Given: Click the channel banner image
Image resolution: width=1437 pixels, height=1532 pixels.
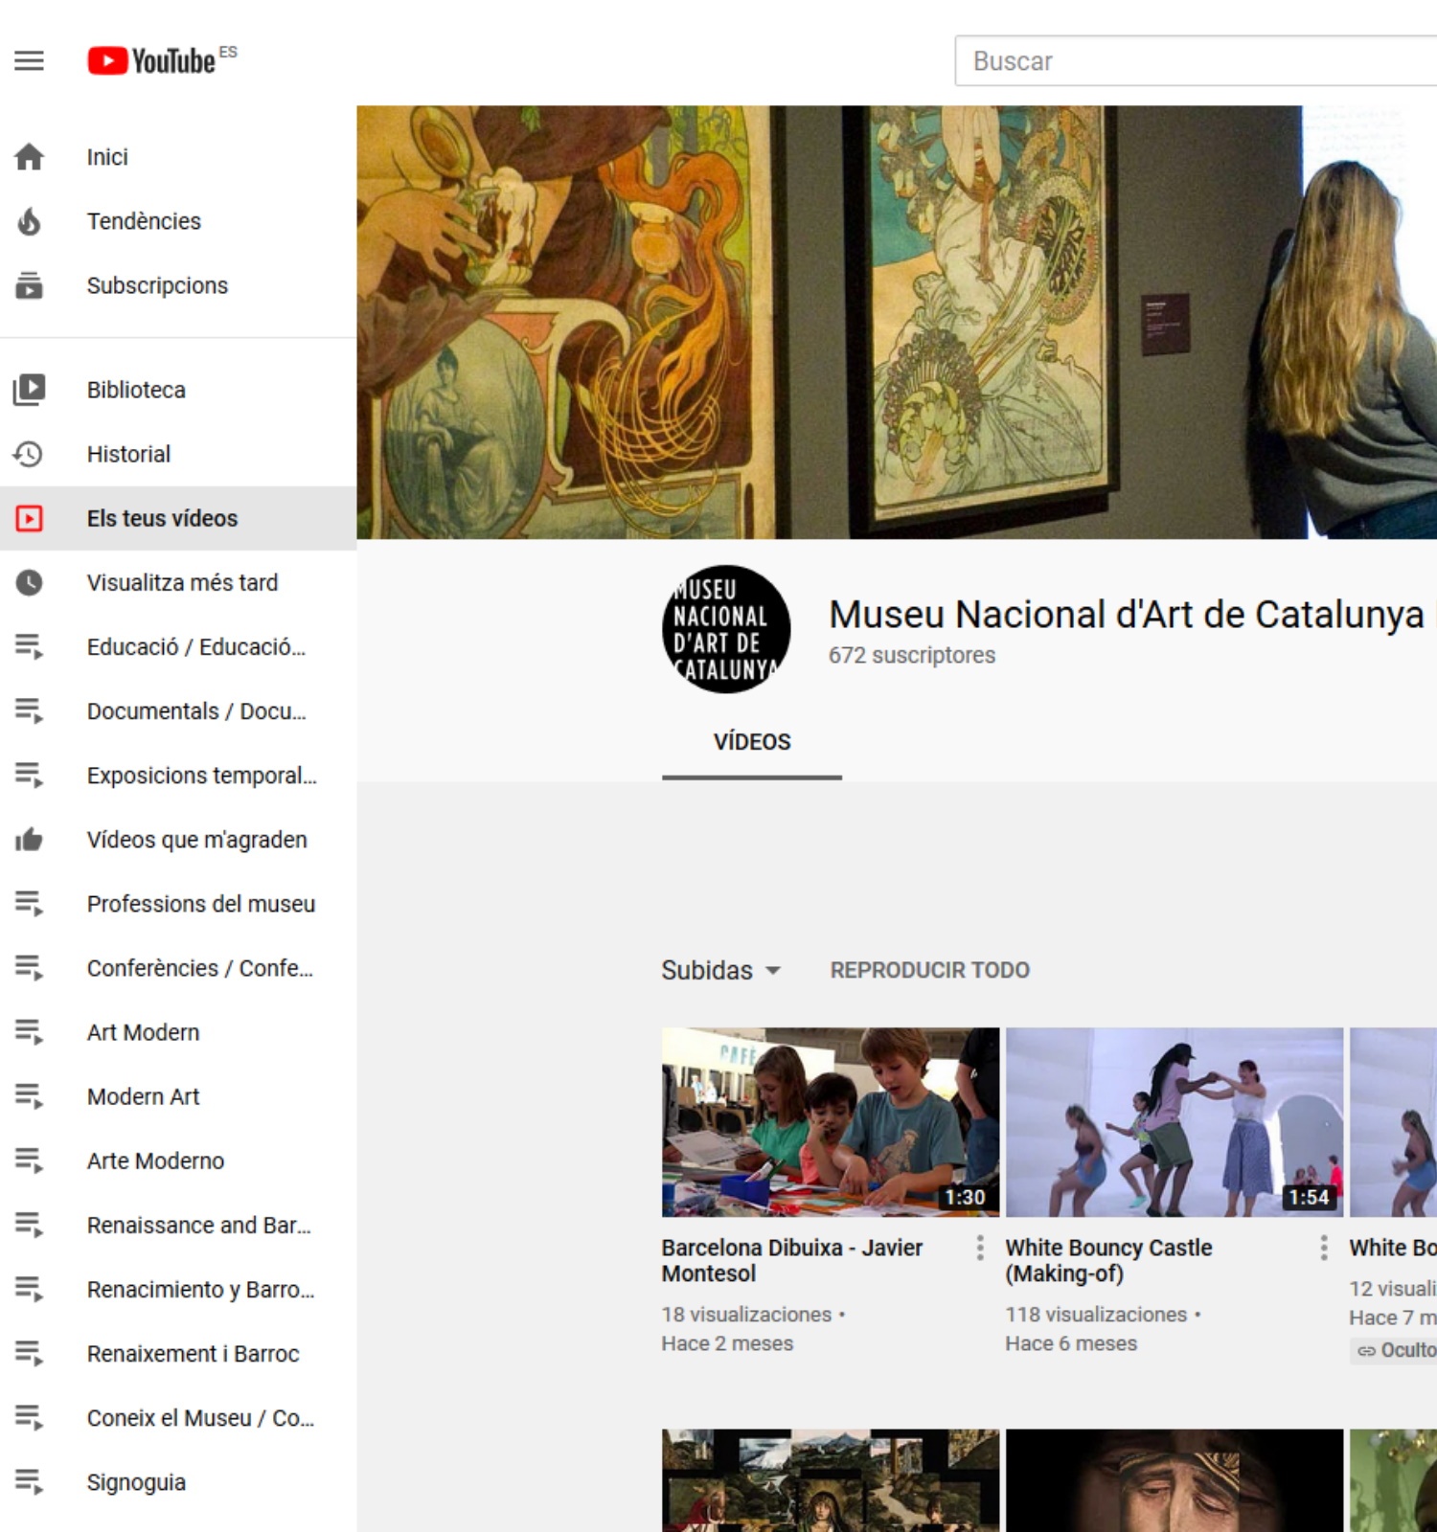Looking at the screenshot, I should tap(897, 322).
